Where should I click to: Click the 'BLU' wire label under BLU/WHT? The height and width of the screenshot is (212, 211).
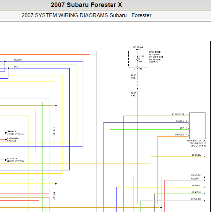pyautogui.click(x=16, y=67)
